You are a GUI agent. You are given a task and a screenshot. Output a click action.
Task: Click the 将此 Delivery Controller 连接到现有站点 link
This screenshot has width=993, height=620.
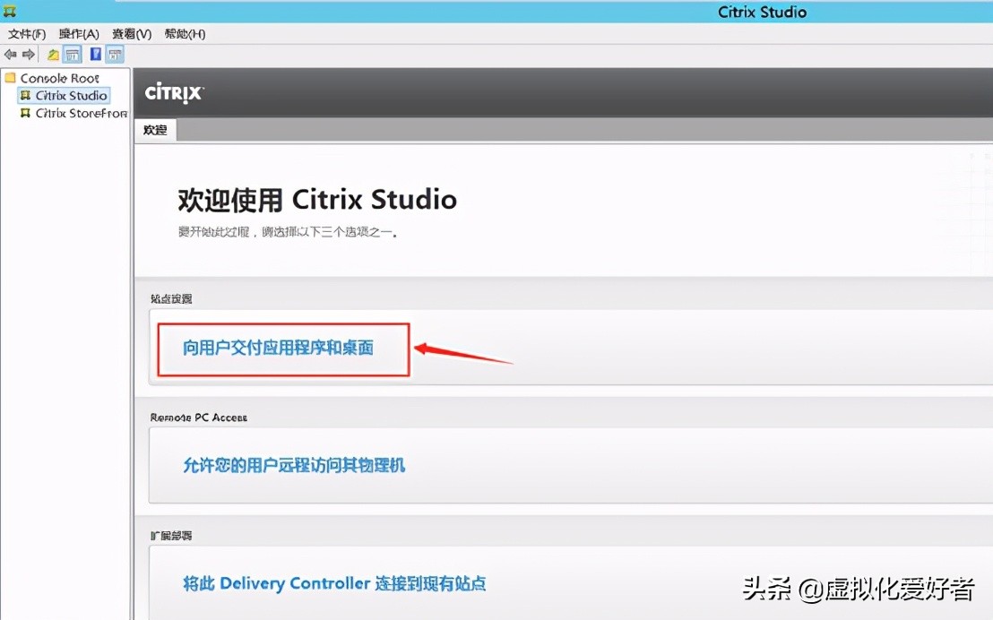(x=334, y=583)
